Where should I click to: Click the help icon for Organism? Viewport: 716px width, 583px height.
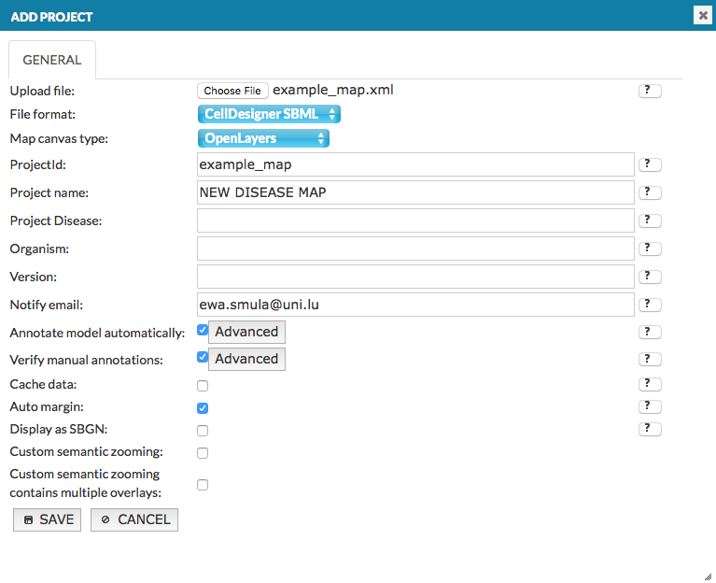(x=650, y=249)
